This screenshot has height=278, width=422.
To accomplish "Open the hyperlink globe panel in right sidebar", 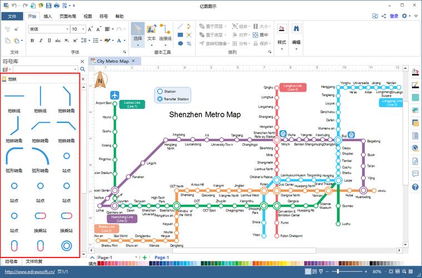I will coord(415,148).
